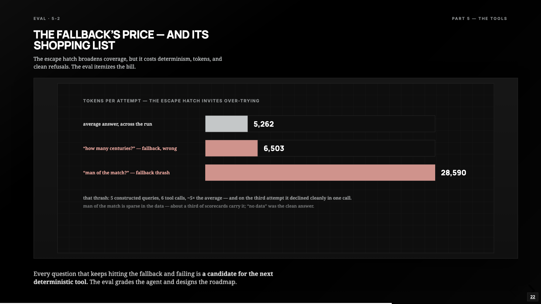The height and width of the screenshot is (304, 541).
Task: Click the 'man of the match?' row label
Action: click(x=126, y=173)
